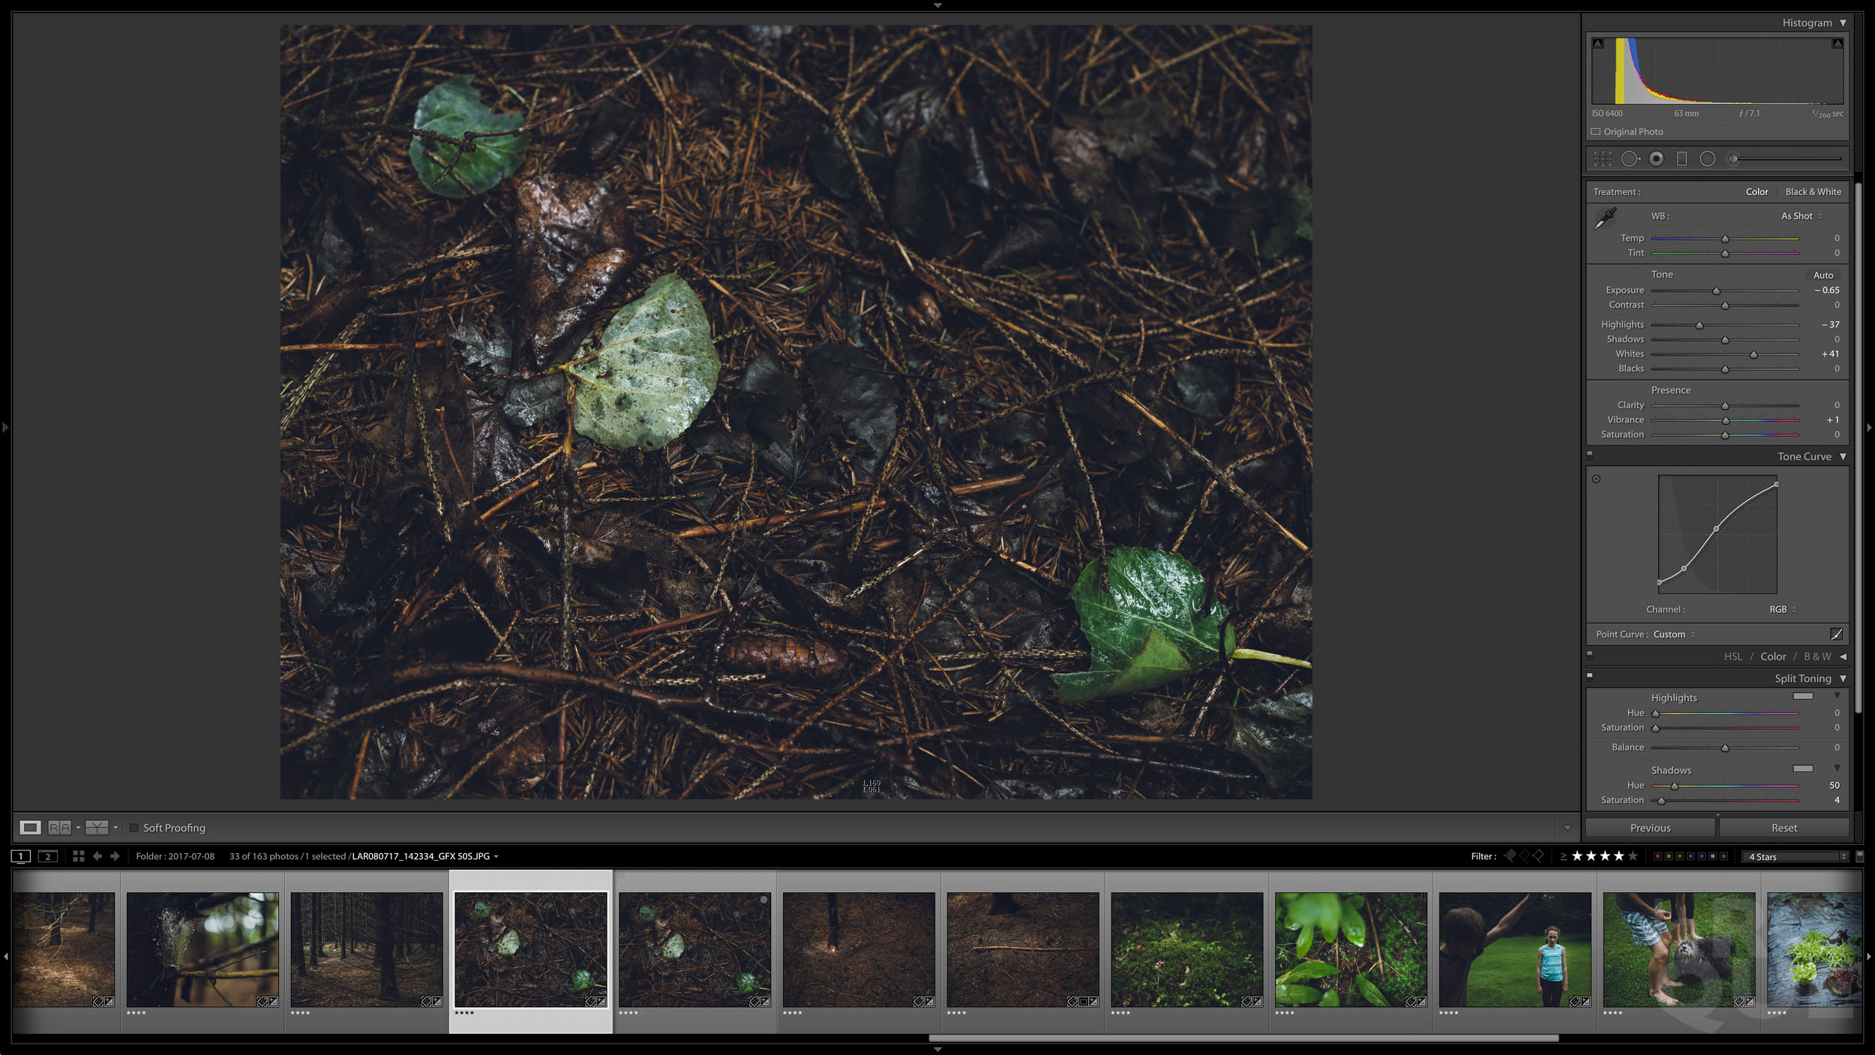
Task: Open Split Toning Highlights color swatch
Action: coord(1803,696)
